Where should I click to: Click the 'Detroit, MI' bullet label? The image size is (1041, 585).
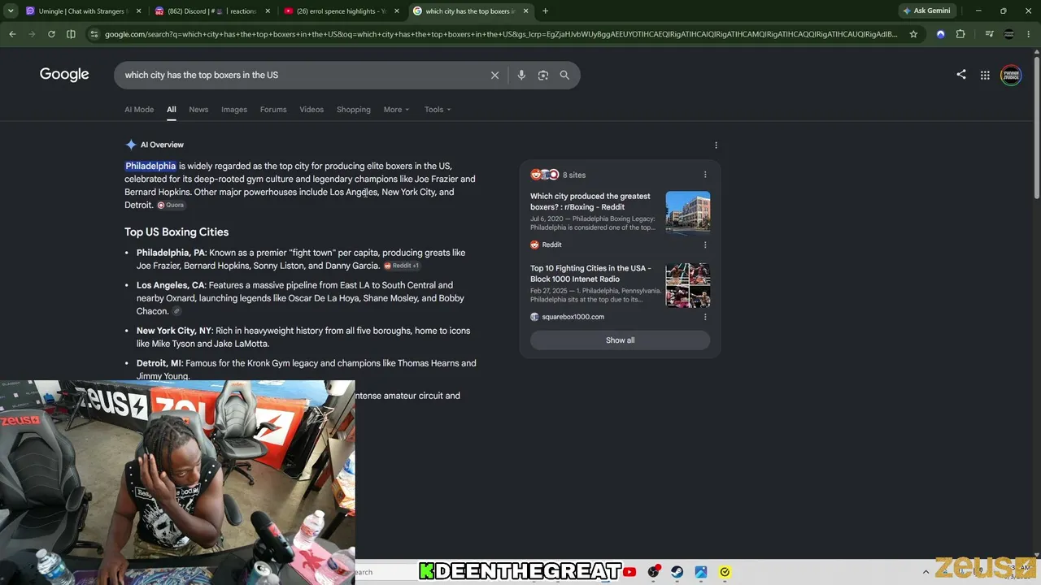pyautogui.click(x=159, y=363)
